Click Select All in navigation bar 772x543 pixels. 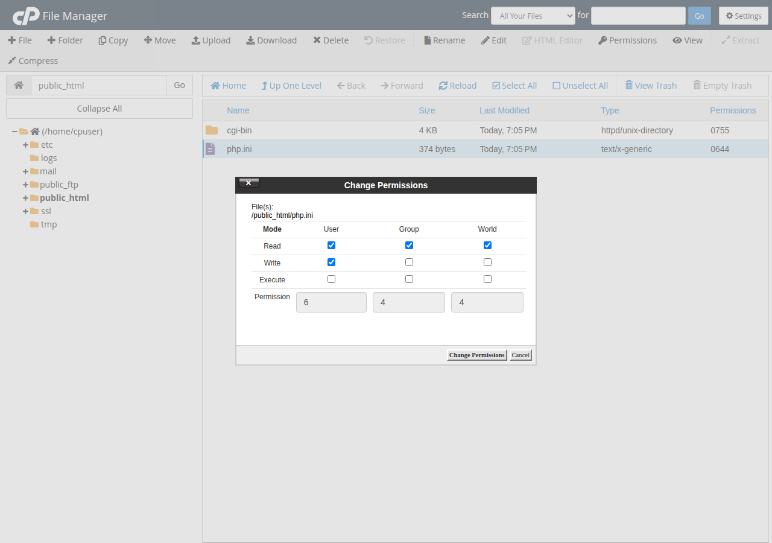514,86
